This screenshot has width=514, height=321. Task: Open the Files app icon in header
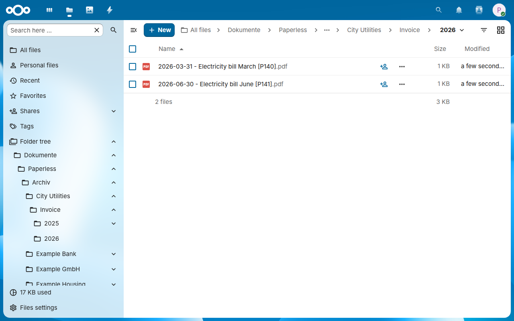pos(69,10)
